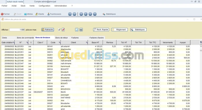The width and height of the screenshot is (202, 110).
Task: Open the Administration menu
Action: (x=61, y=6)
